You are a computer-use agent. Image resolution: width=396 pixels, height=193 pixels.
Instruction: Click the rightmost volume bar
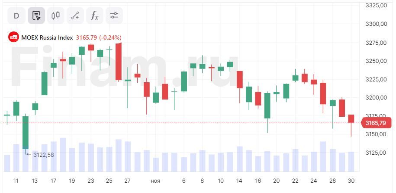pos(351,162)
